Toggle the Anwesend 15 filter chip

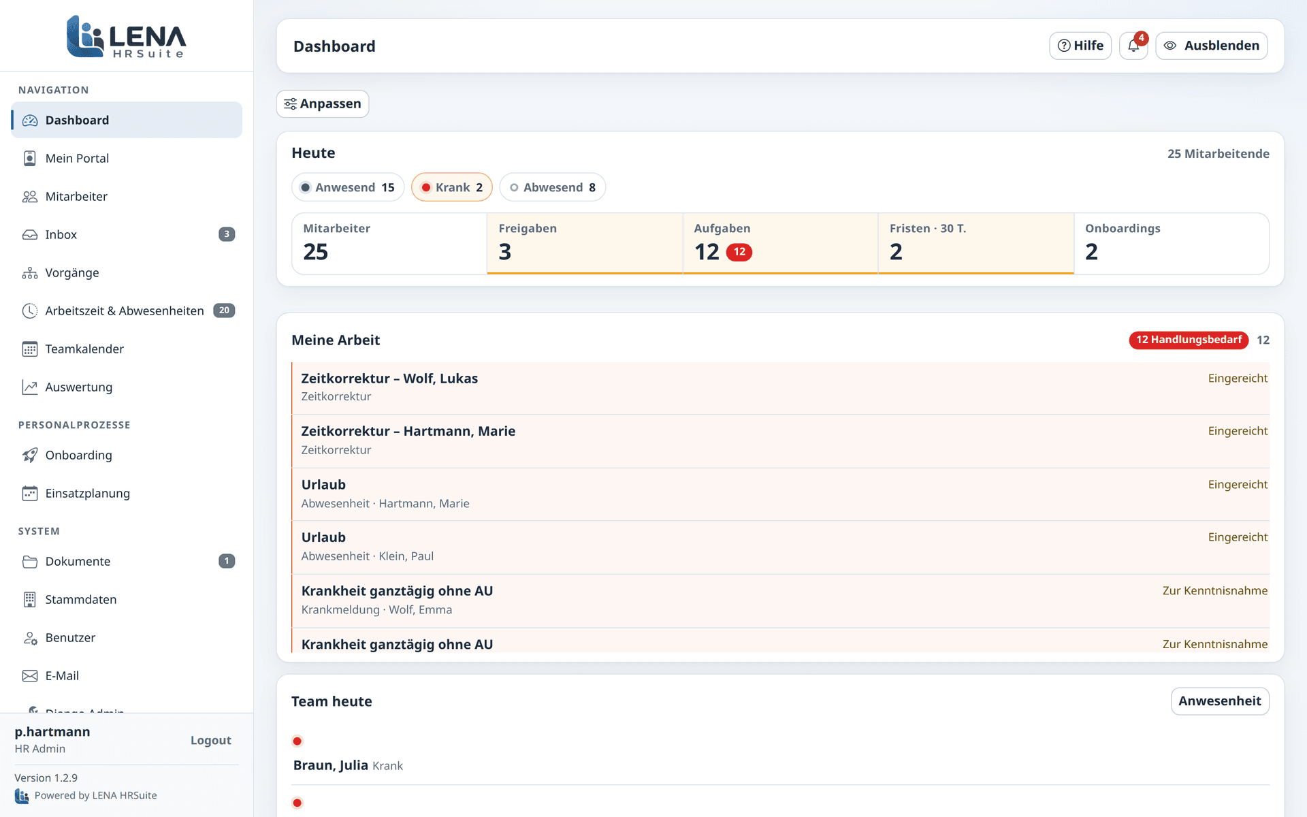[x=348, y=187]
